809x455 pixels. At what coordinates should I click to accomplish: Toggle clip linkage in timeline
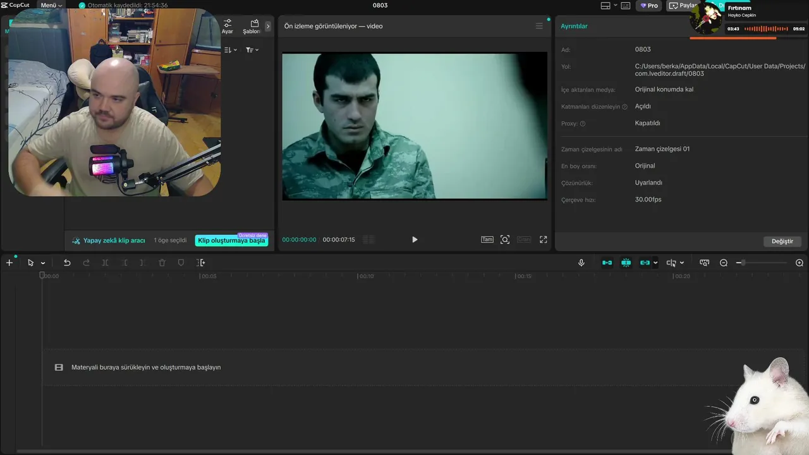(x=645, y=263)
